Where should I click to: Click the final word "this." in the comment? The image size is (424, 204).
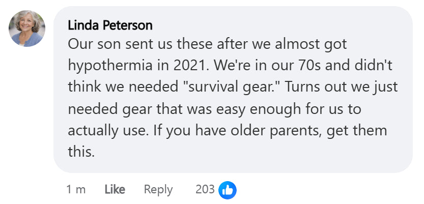pyautogui.click(x=81, y=152)
